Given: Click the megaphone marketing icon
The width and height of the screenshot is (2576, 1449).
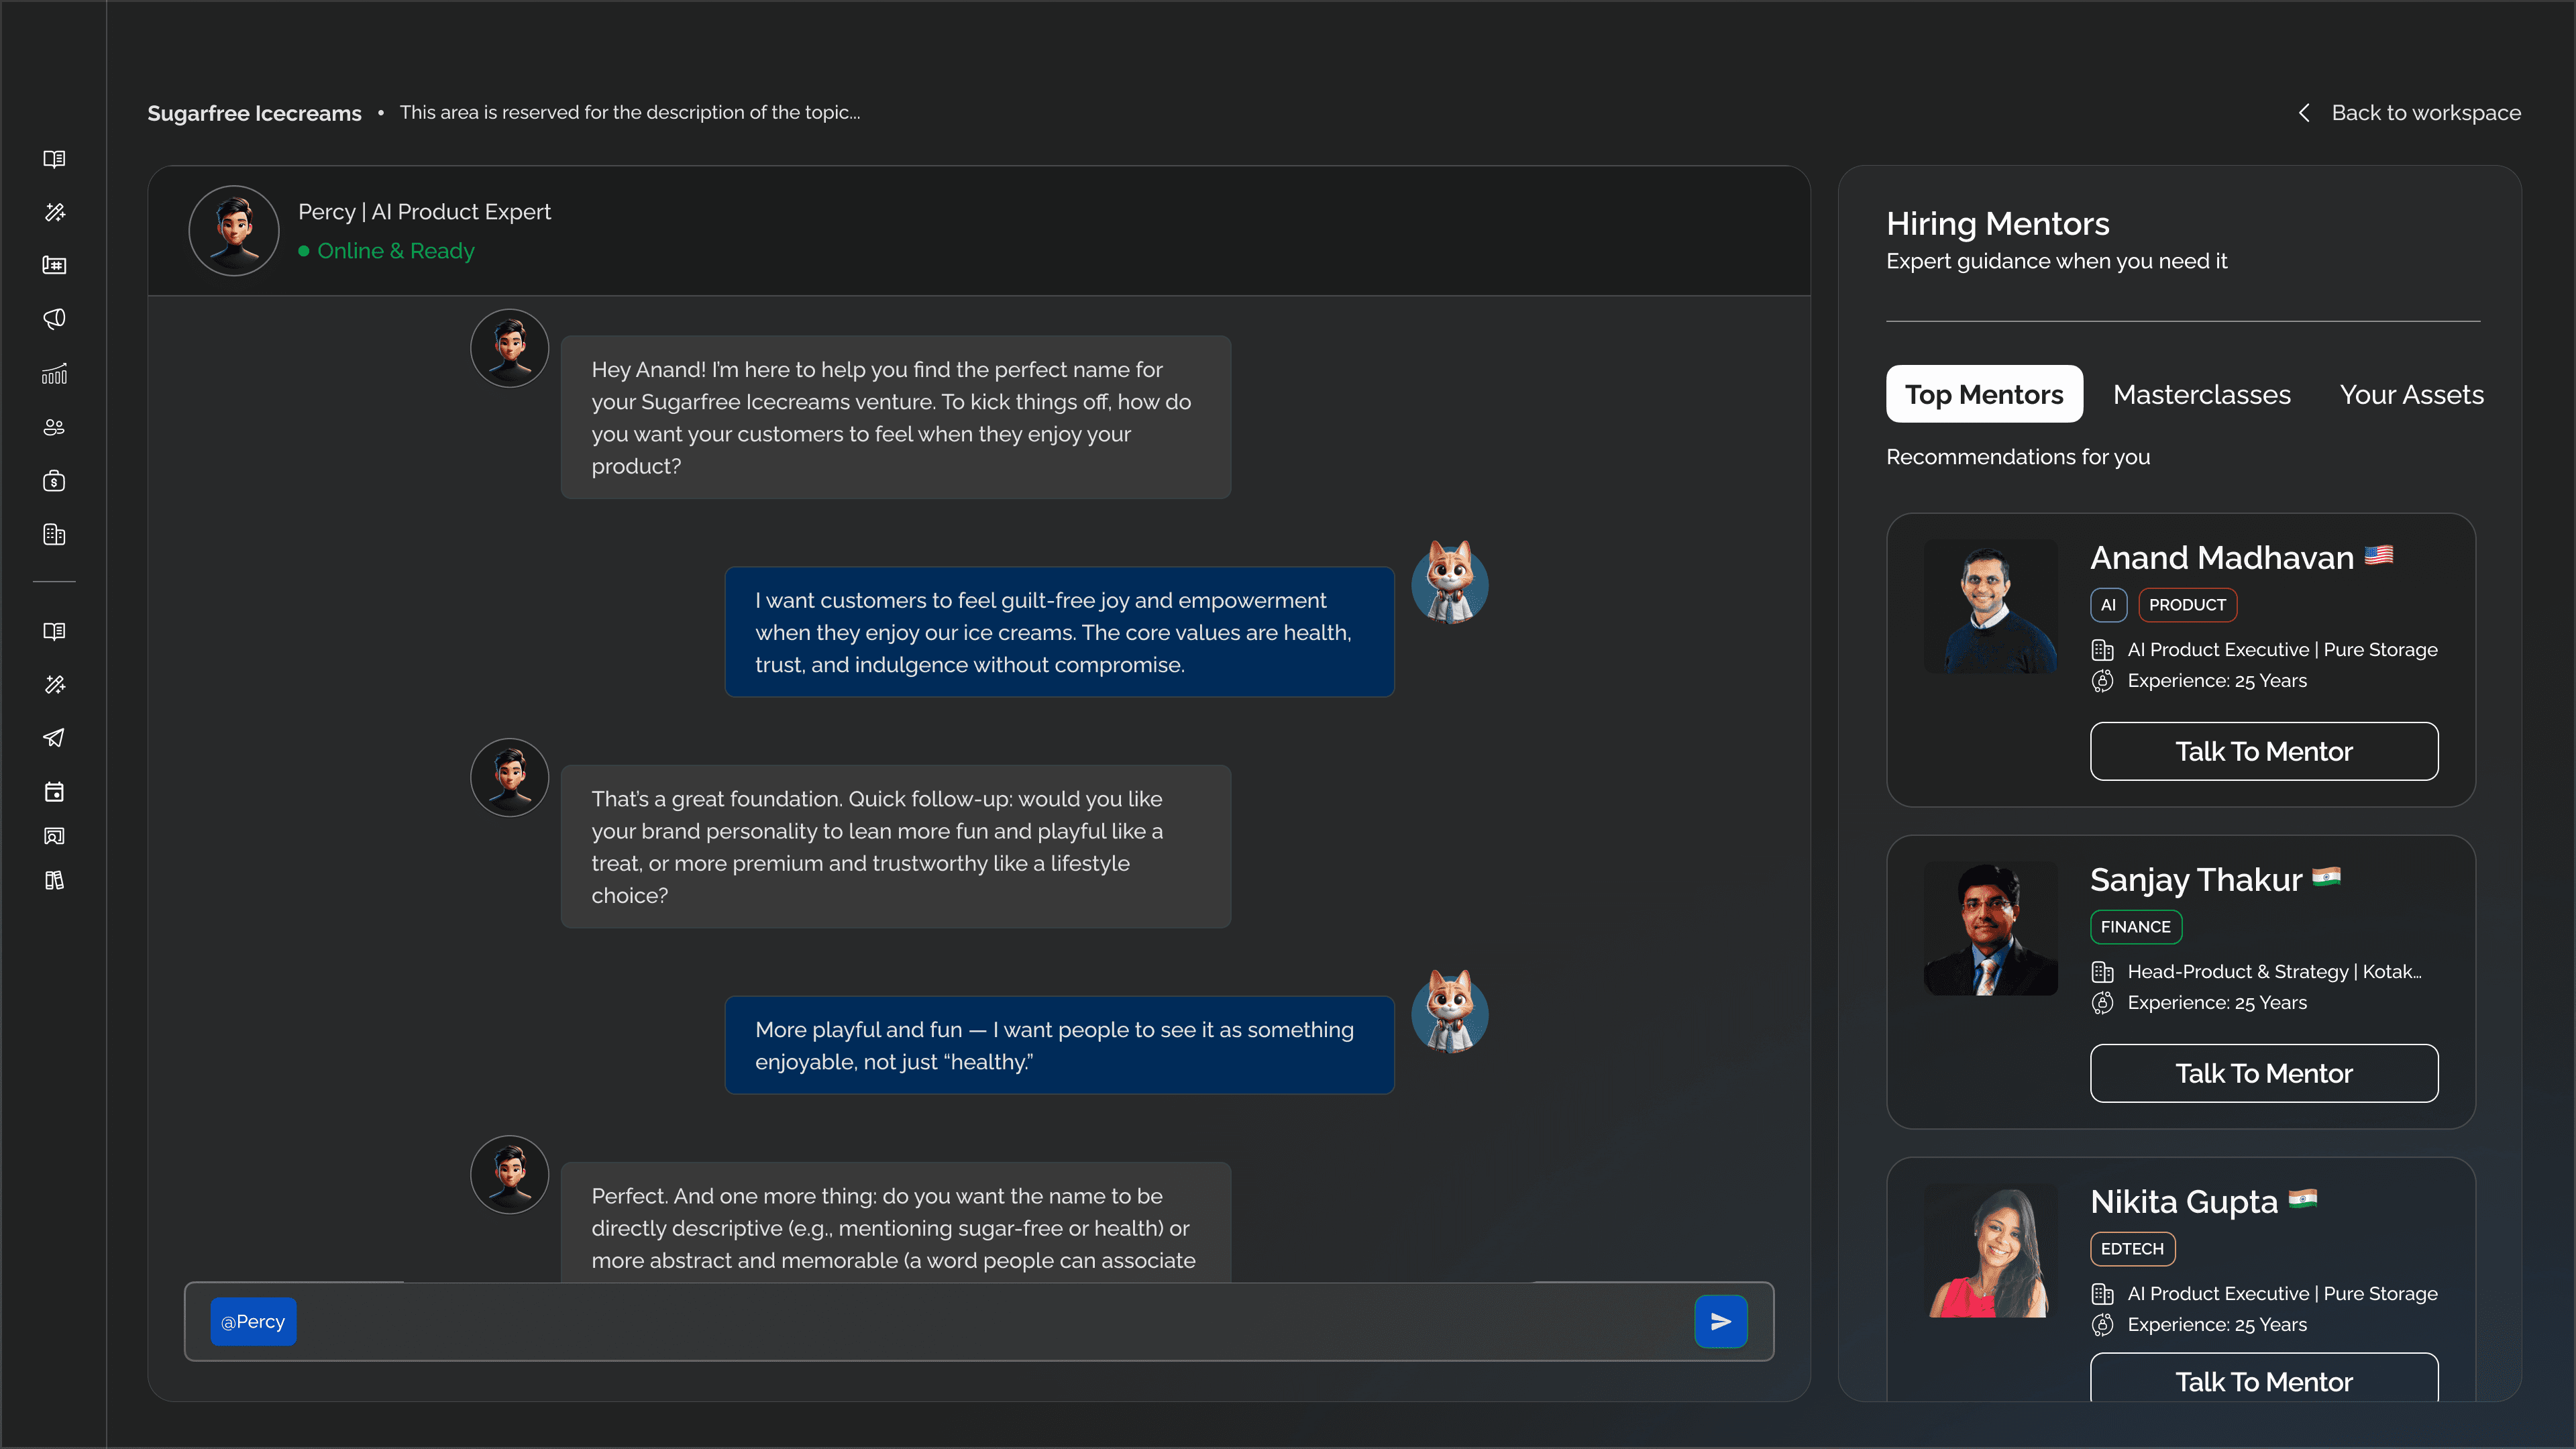Looking at the screenshot, I should (54, 319).
